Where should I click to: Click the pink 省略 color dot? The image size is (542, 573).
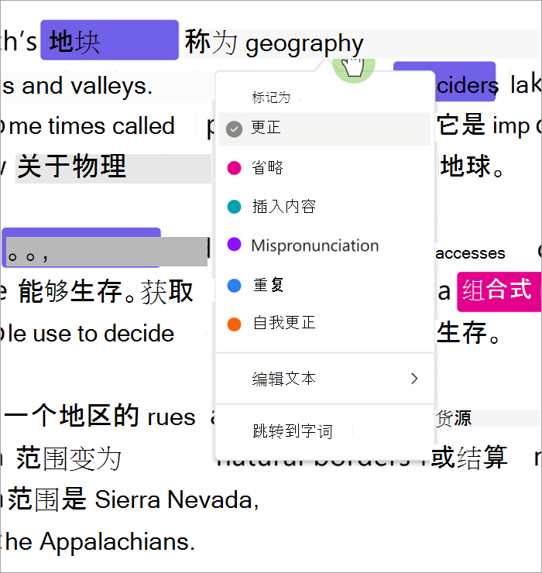[234, 168]
